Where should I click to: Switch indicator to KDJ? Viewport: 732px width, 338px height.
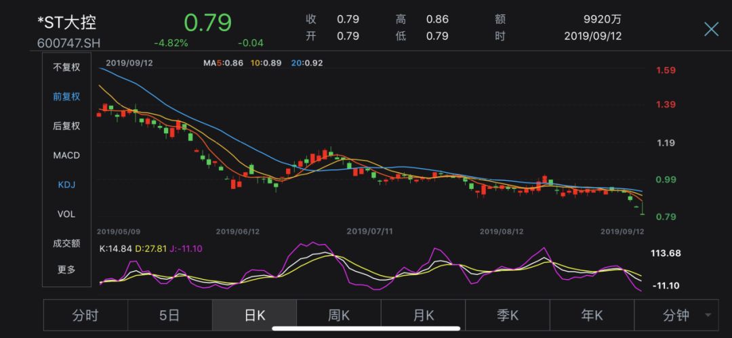66,185
